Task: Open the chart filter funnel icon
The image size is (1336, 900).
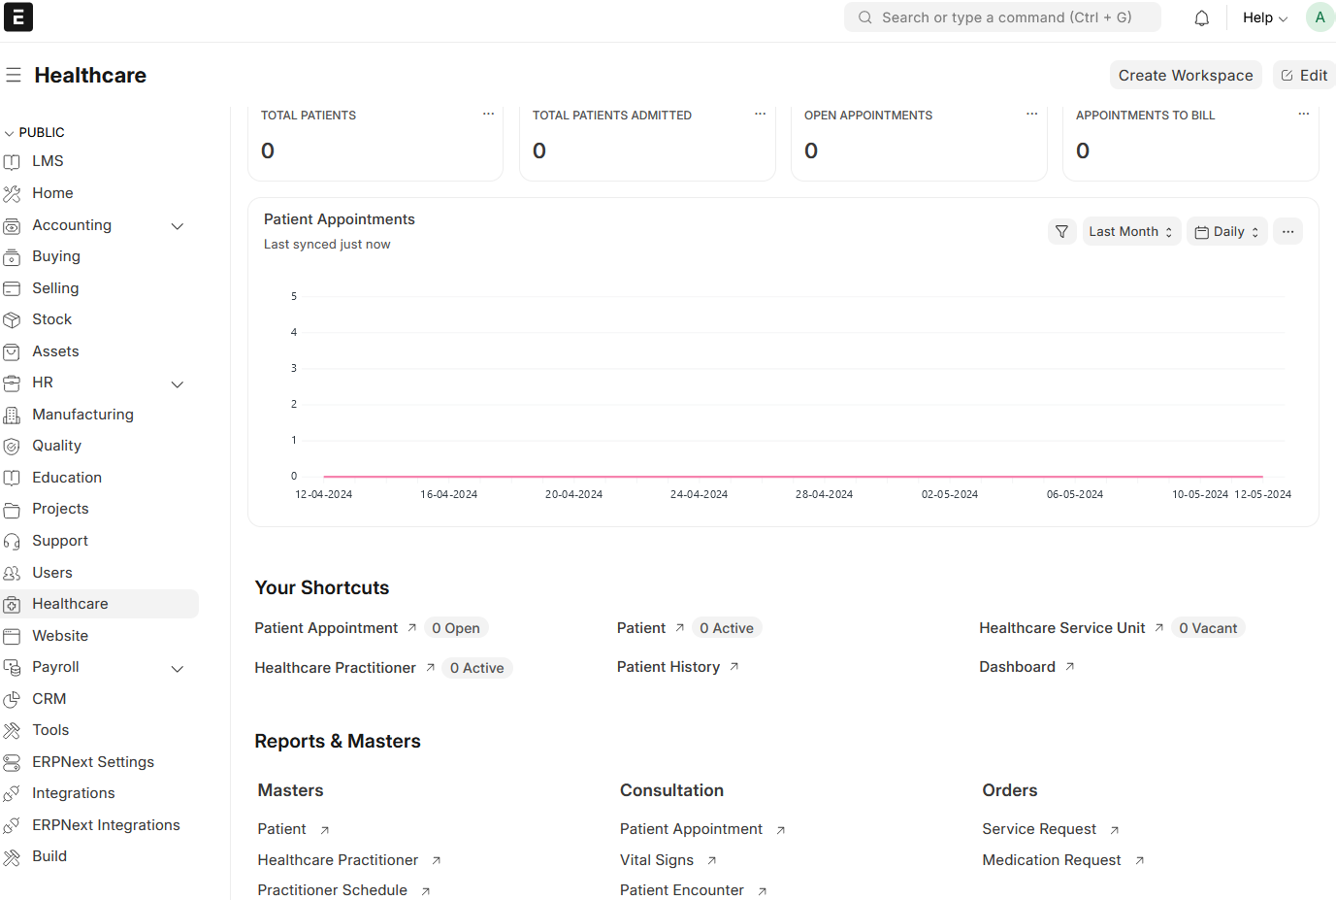Action: click(1061, 231)
